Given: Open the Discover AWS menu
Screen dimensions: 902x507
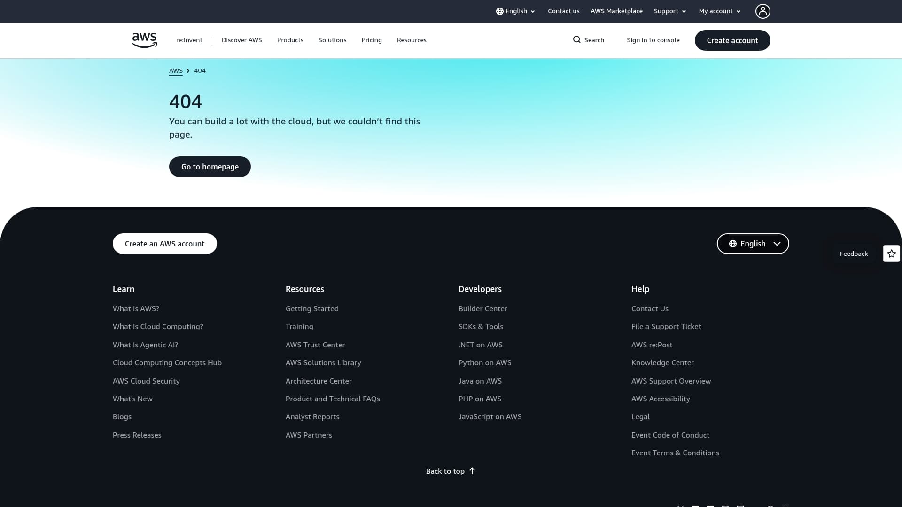Looking at the screenshot, I should [x=242, y=40].
